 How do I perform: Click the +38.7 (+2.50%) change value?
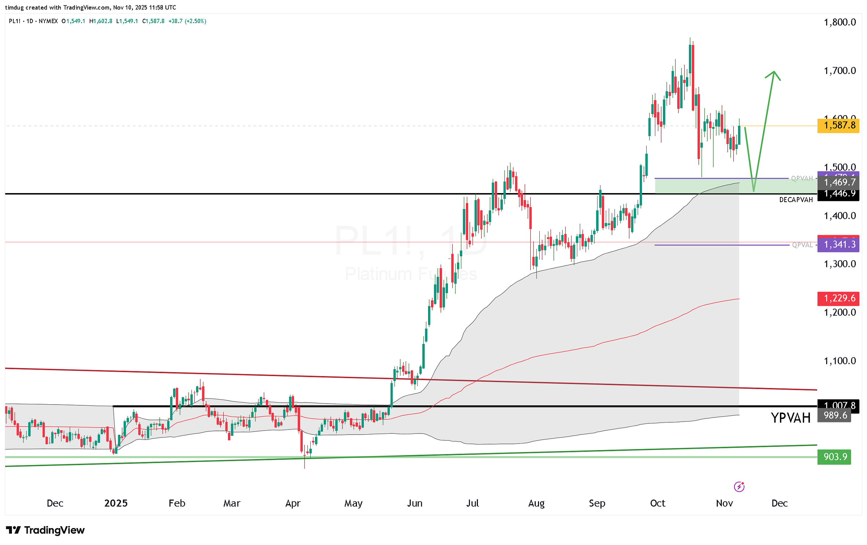click(x=187, y=21)
